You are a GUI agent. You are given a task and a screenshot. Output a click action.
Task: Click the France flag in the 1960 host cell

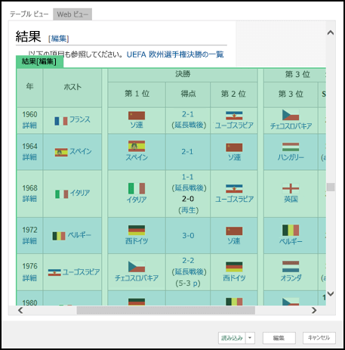(61, 121)
